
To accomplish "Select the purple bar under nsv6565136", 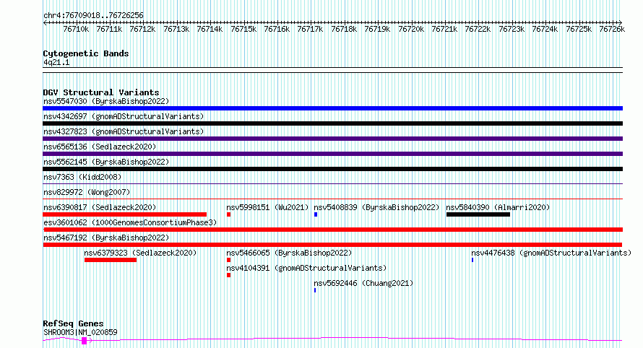I will point(332,154).
